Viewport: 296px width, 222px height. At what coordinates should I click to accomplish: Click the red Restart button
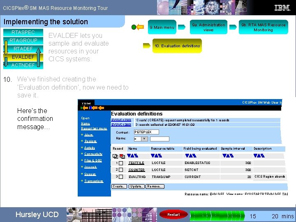pos(173,215)
